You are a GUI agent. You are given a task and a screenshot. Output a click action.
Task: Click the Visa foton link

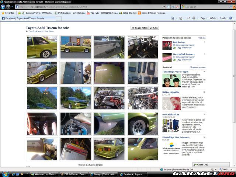point(49,31)
